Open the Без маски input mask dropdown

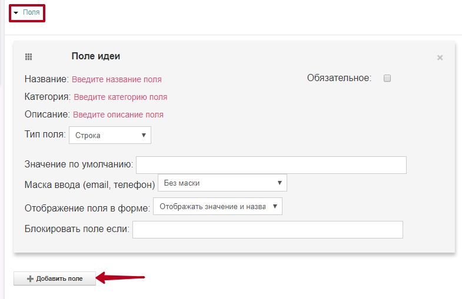pyautogui.click(x=222, y=183)
